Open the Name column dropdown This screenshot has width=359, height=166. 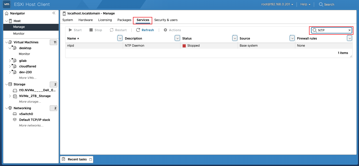coord(120,38)
